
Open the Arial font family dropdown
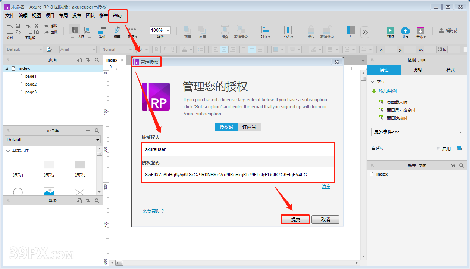click(x=78, y=49)
